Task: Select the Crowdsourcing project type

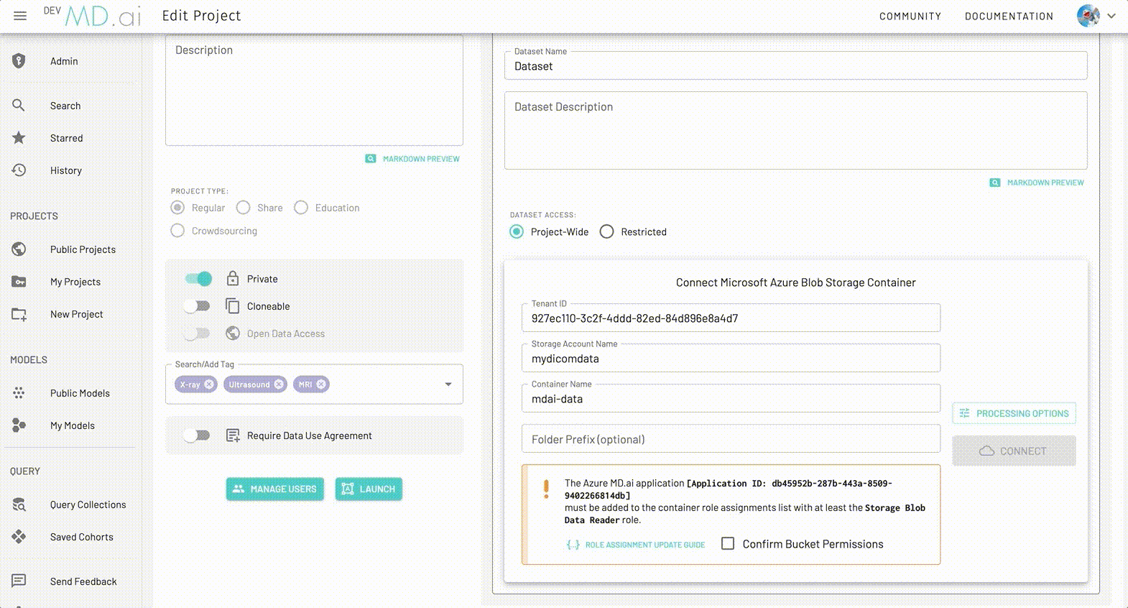Action: click(x=177, y=231)
